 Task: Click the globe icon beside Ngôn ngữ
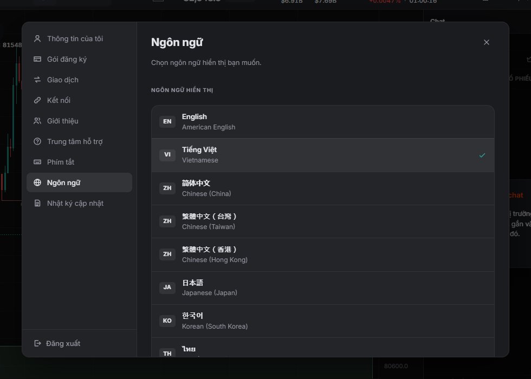pos(37,183)
